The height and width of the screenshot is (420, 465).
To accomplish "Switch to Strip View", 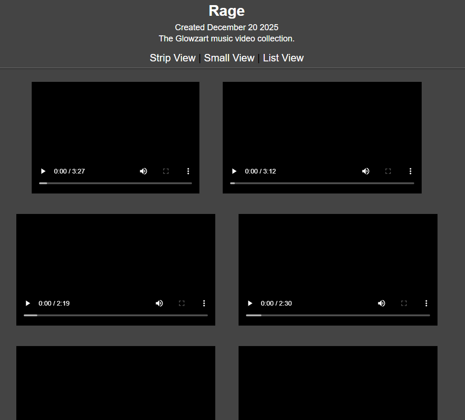I will tap(172, 58).
